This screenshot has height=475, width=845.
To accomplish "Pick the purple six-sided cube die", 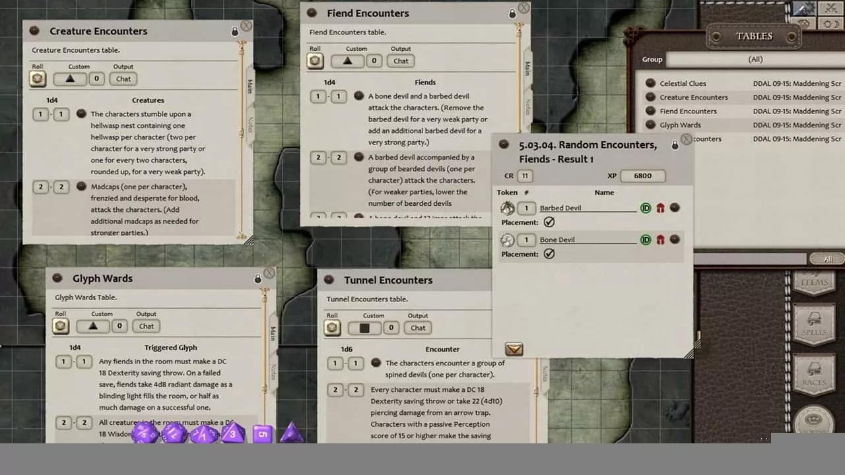I will coord(263,433).
